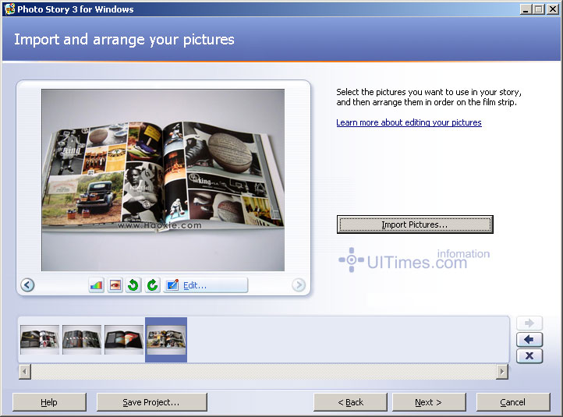This screenshot has width=563, height=417.
Task: Click the Import Pictures button
Action: [415, 224]
